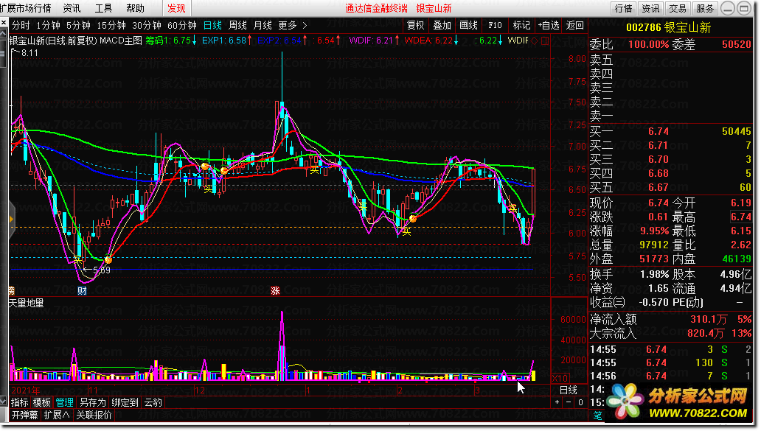Select the 日线 daily period
Screen dimensions: 761x431
212,25
